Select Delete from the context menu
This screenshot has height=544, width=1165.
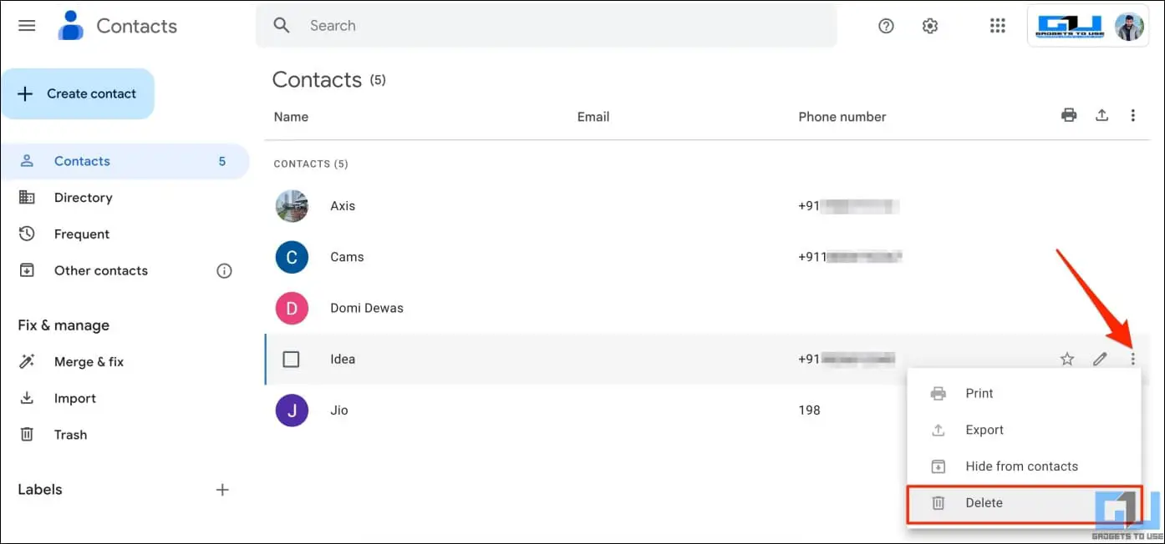[984, 503]
